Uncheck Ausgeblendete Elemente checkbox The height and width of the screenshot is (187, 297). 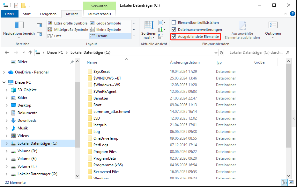[174, 37]
